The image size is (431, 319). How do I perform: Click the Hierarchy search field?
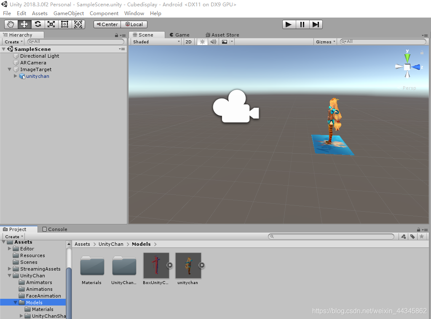[76, 42]
